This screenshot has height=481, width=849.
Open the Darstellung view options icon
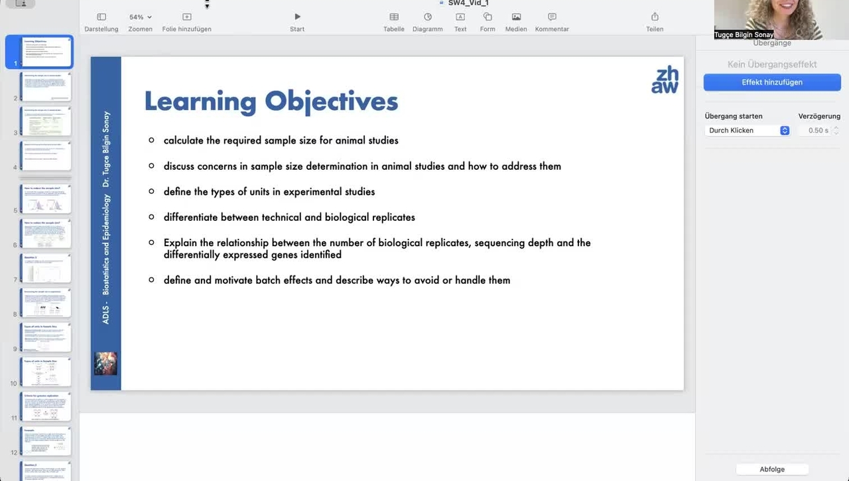tap(101, 17)
